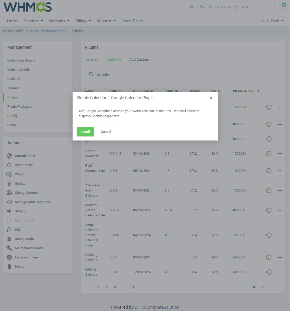Viewport: 290px width, 311px height.
Task: Click the Clone action icon
Action: pyautogui.click(x=9, y=174)
